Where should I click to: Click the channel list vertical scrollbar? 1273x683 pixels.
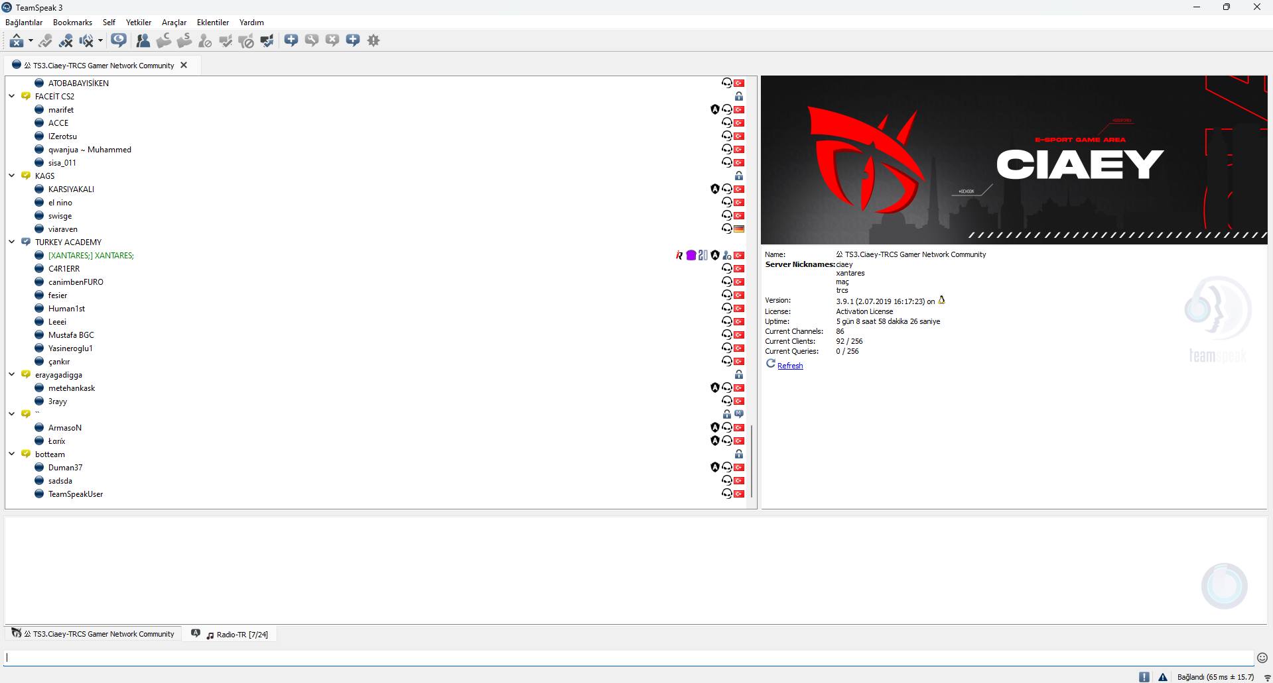pos(752,460)
